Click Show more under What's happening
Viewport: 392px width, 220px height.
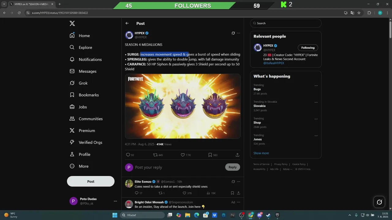[261, 153]
